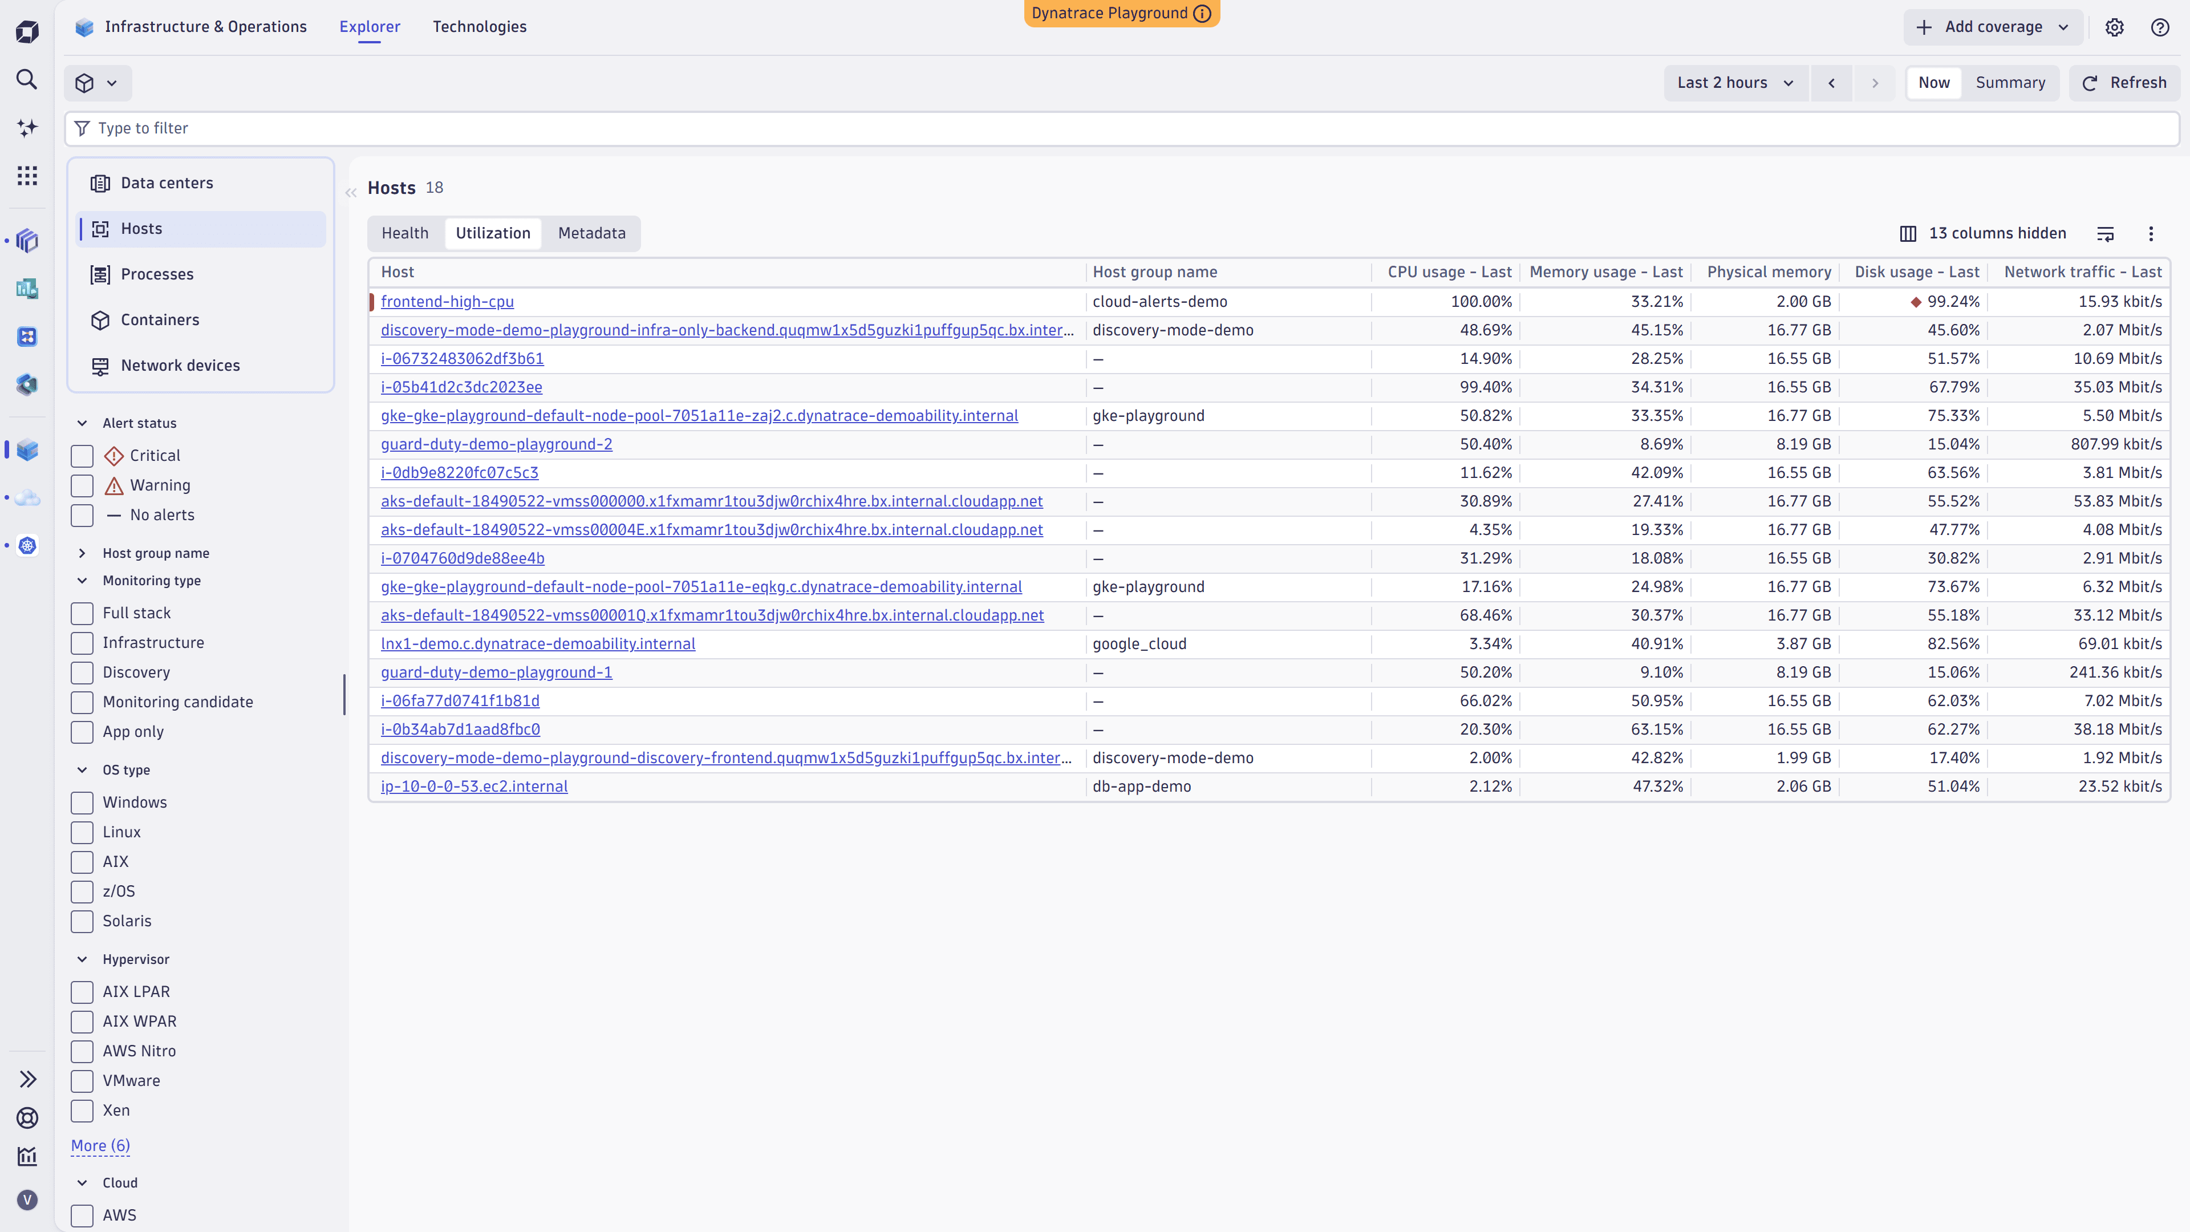Open host ip-10-0-0-53.ec2.internal
The width and height of the screenshot is (2190, 1232).
[x=474, y=787]
